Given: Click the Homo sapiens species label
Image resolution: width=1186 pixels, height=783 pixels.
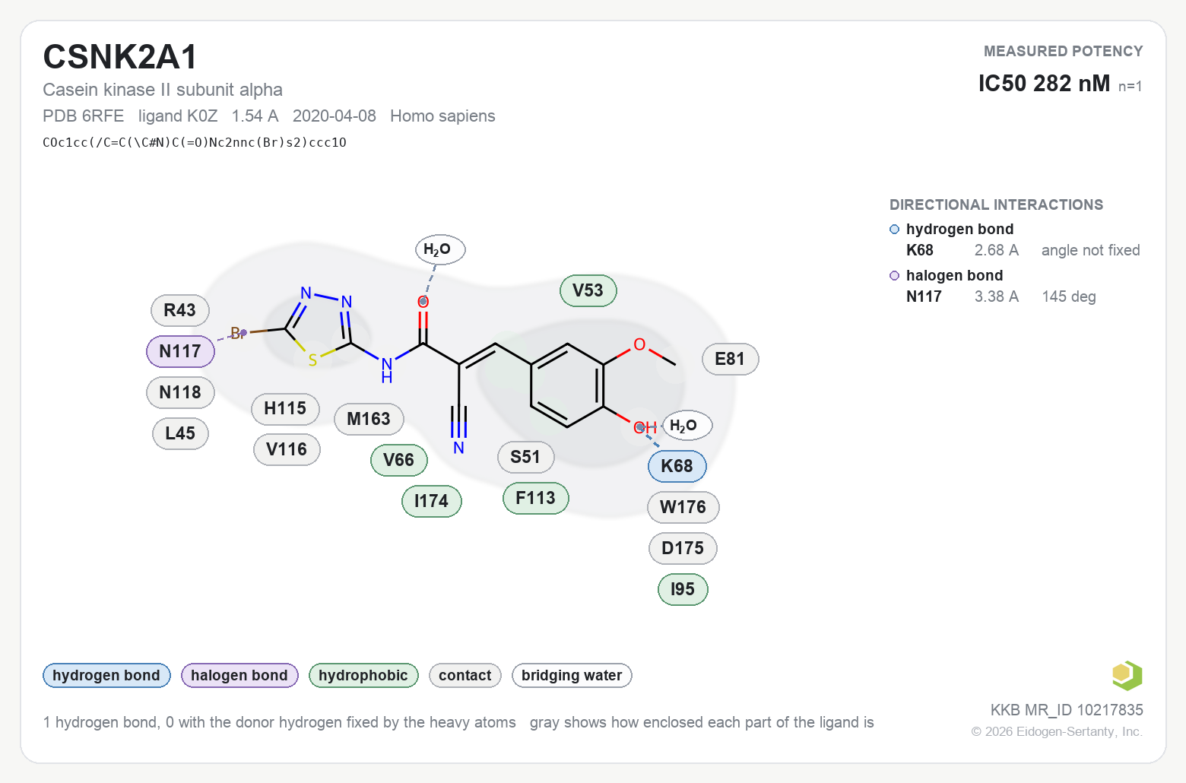Looking at the screenshot, I should [x=442, y=116].
